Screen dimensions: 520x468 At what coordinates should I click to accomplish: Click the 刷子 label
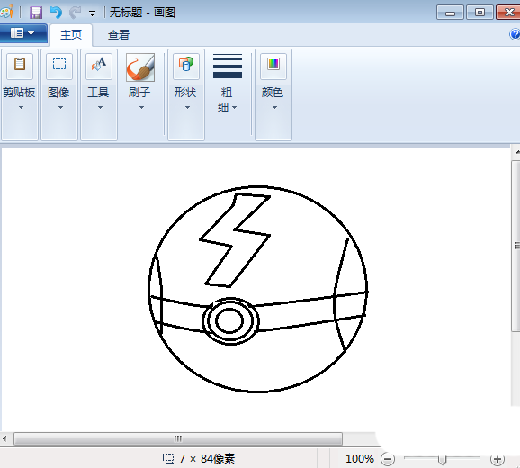coord(139,92)
